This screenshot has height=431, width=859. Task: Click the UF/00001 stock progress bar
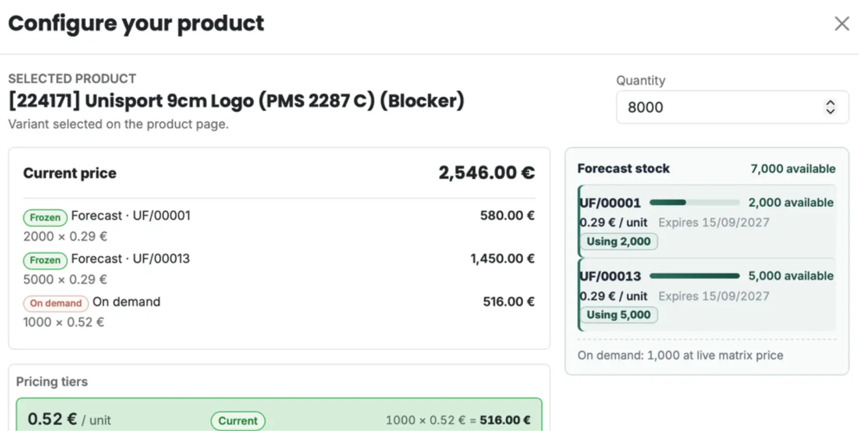click(x=694, y=203)
